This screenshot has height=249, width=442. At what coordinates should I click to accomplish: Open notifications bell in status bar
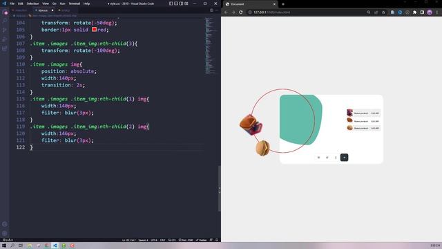click(217, 240)
